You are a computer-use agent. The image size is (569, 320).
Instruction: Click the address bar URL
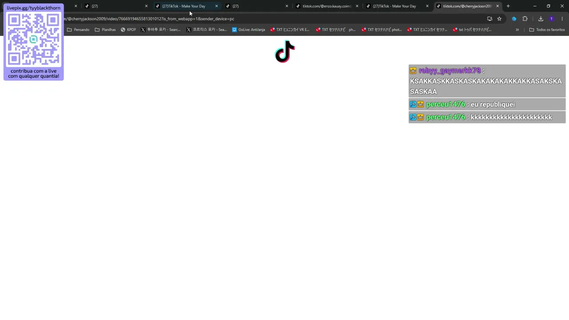point(149,19)
